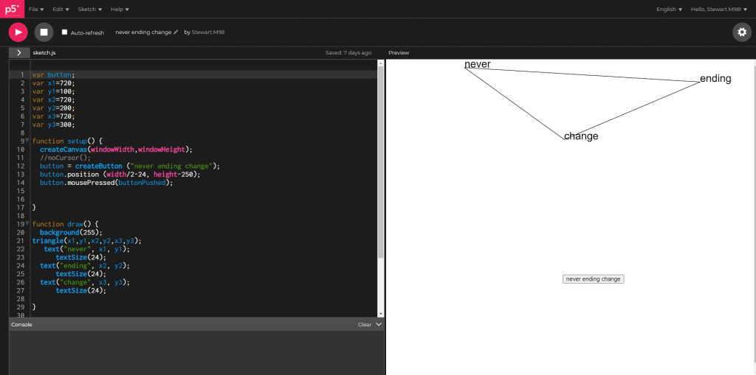Open the Settings gear icon
The width and height of the screenshot is (756, 375).
click(741, 32)
